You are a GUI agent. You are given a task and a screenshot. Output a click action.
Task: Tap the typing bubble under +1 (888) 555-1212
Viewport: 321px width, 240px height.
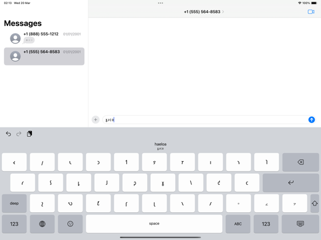tap(29, 40)
